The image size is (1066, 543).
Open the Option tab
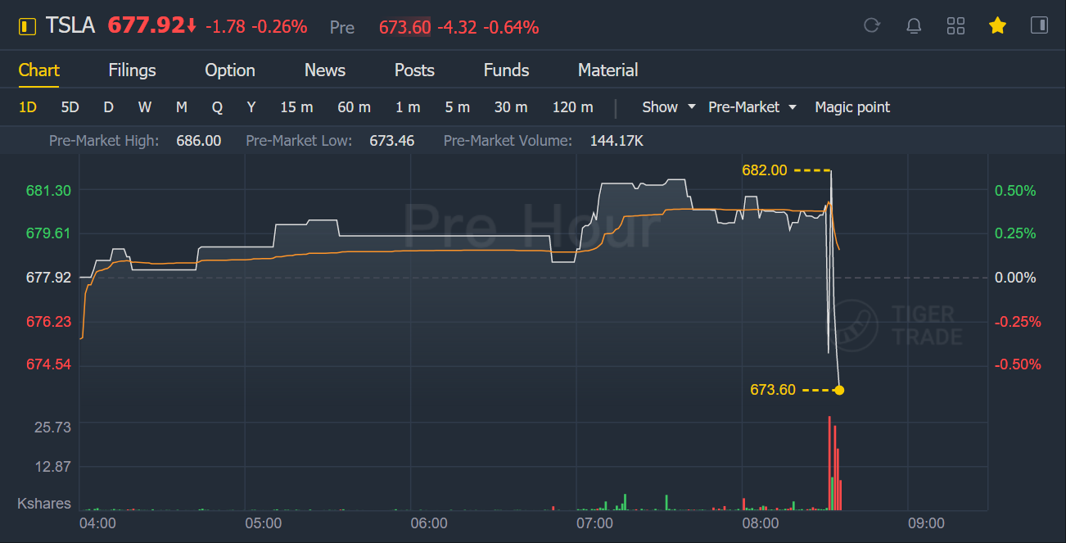[230, 70]
